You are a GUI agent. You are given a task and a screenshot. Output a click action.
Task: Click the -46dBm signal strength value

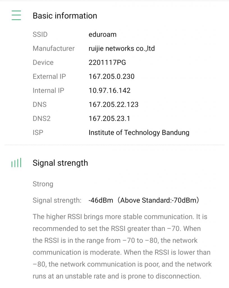tap(101, 201)
